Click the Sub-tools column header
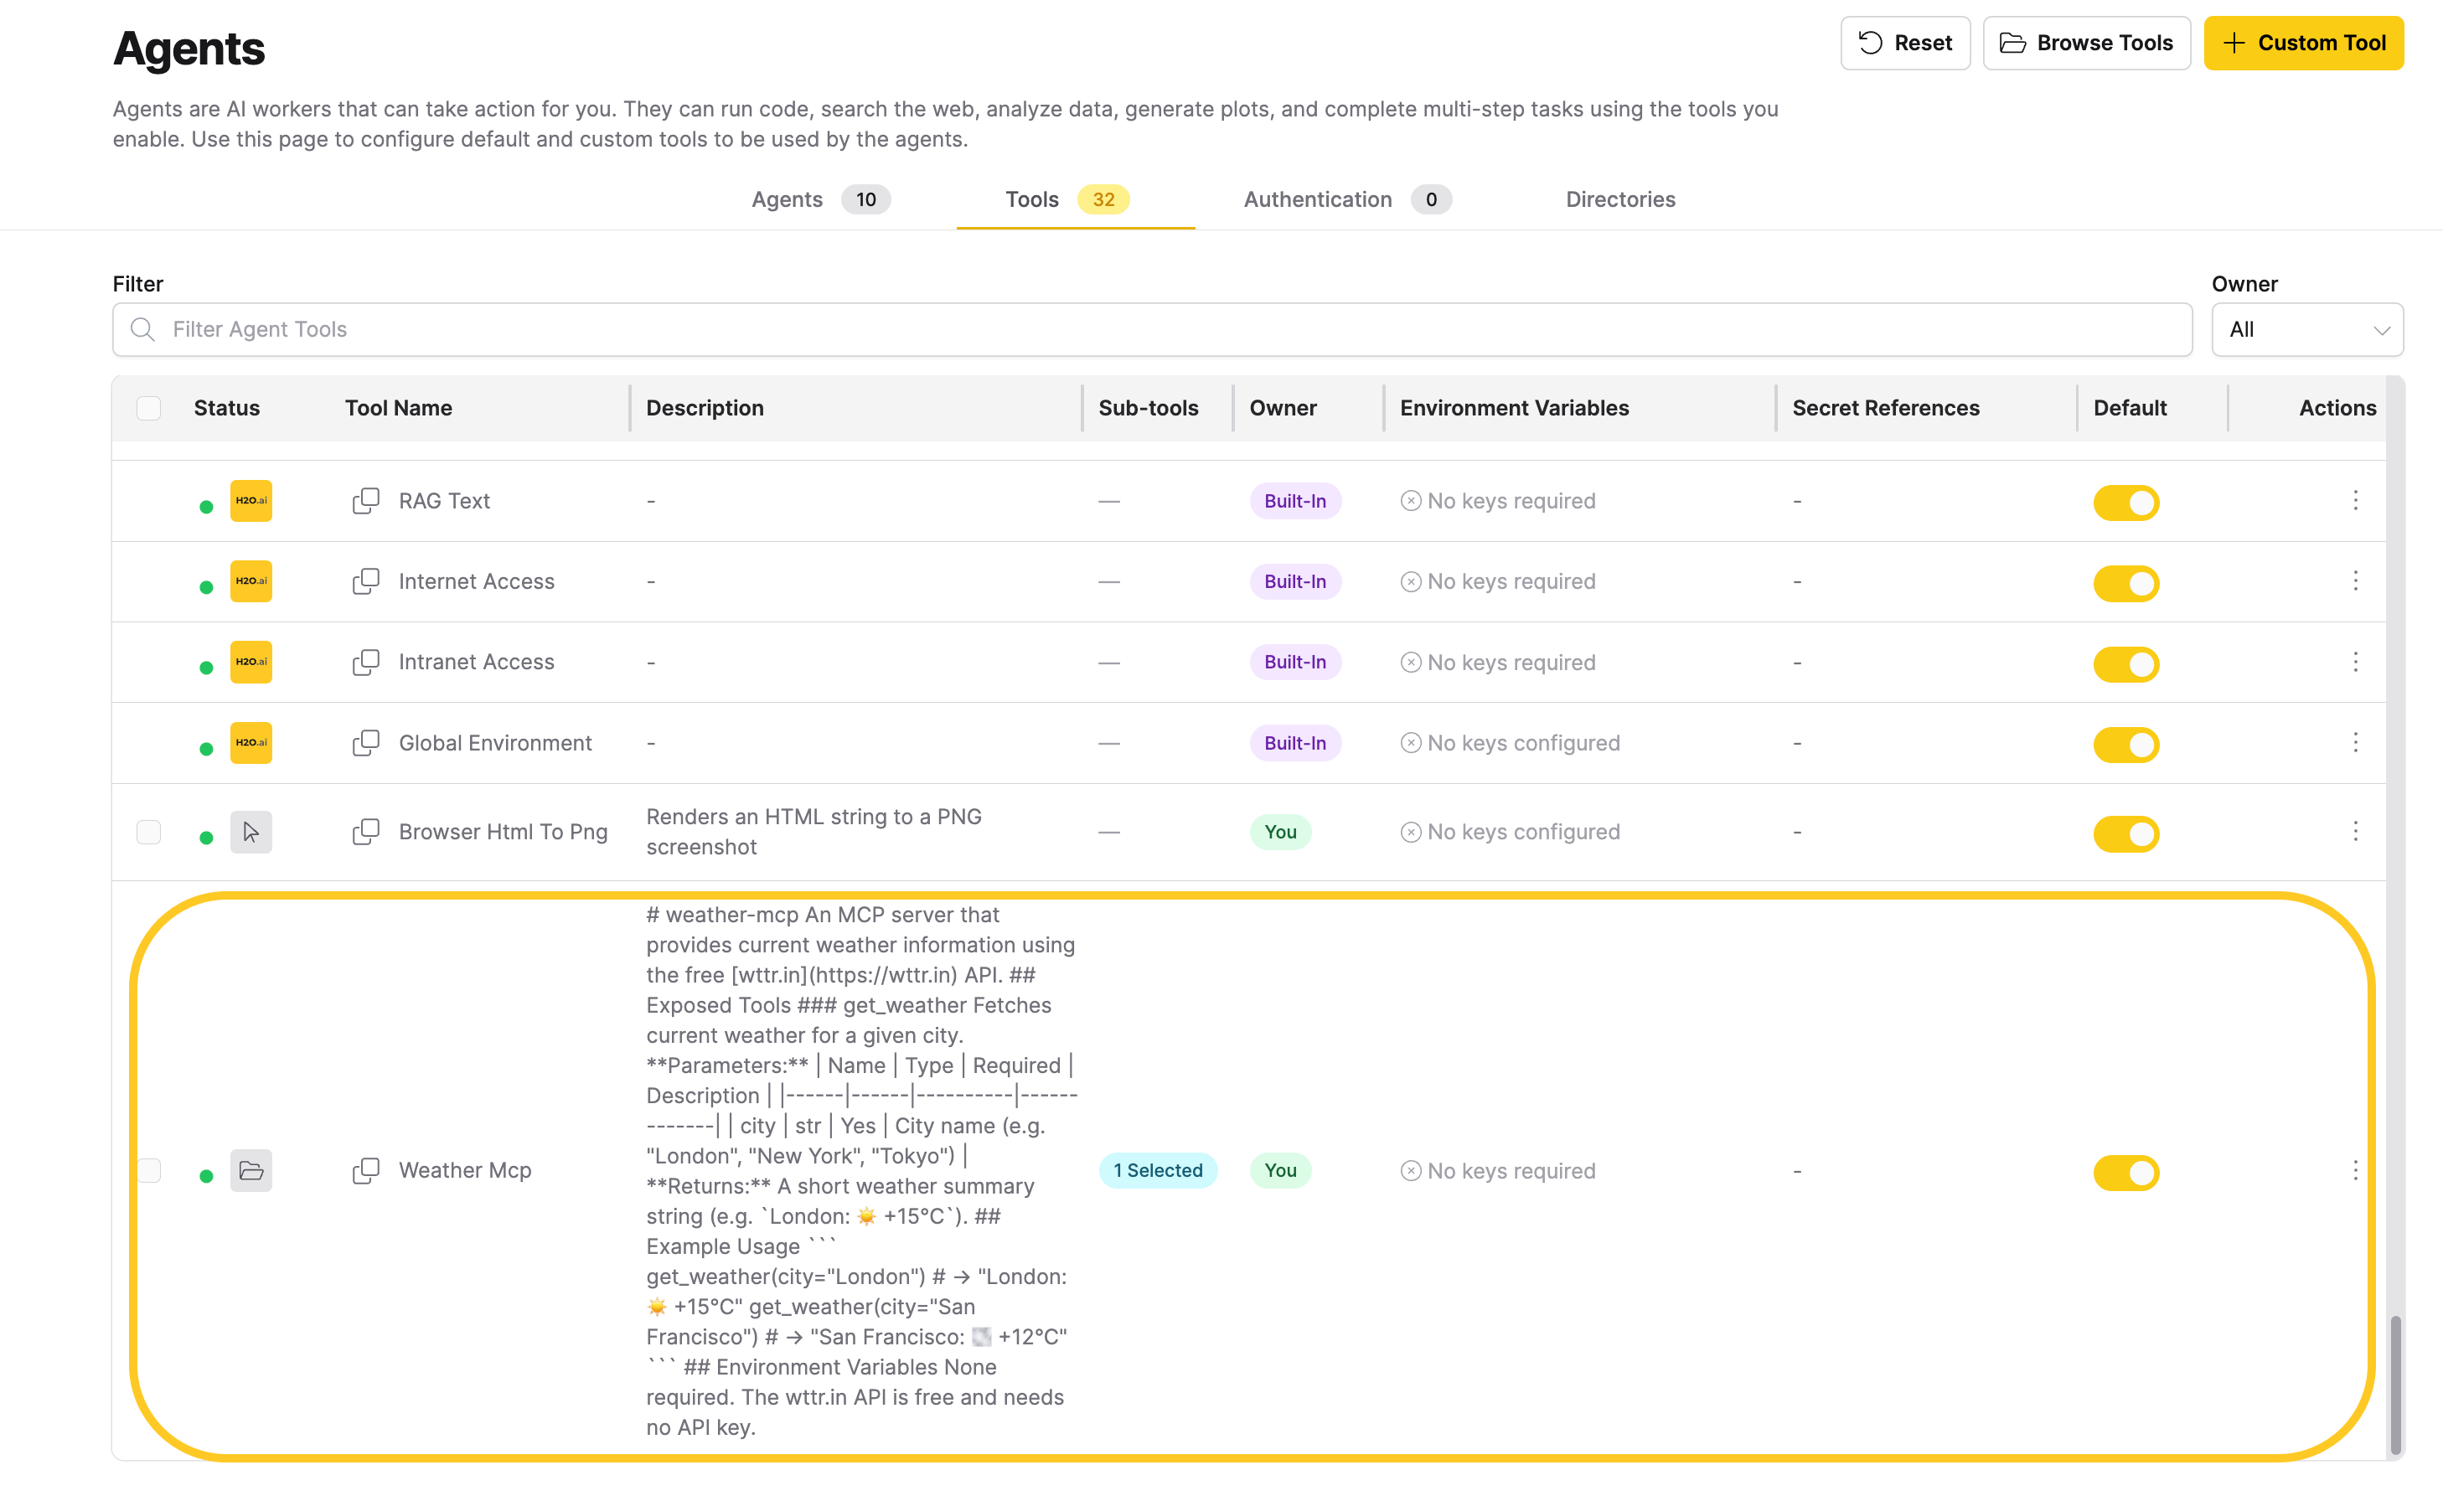This screenshot has width=2443, height=1496. (x=1148, y=409)
